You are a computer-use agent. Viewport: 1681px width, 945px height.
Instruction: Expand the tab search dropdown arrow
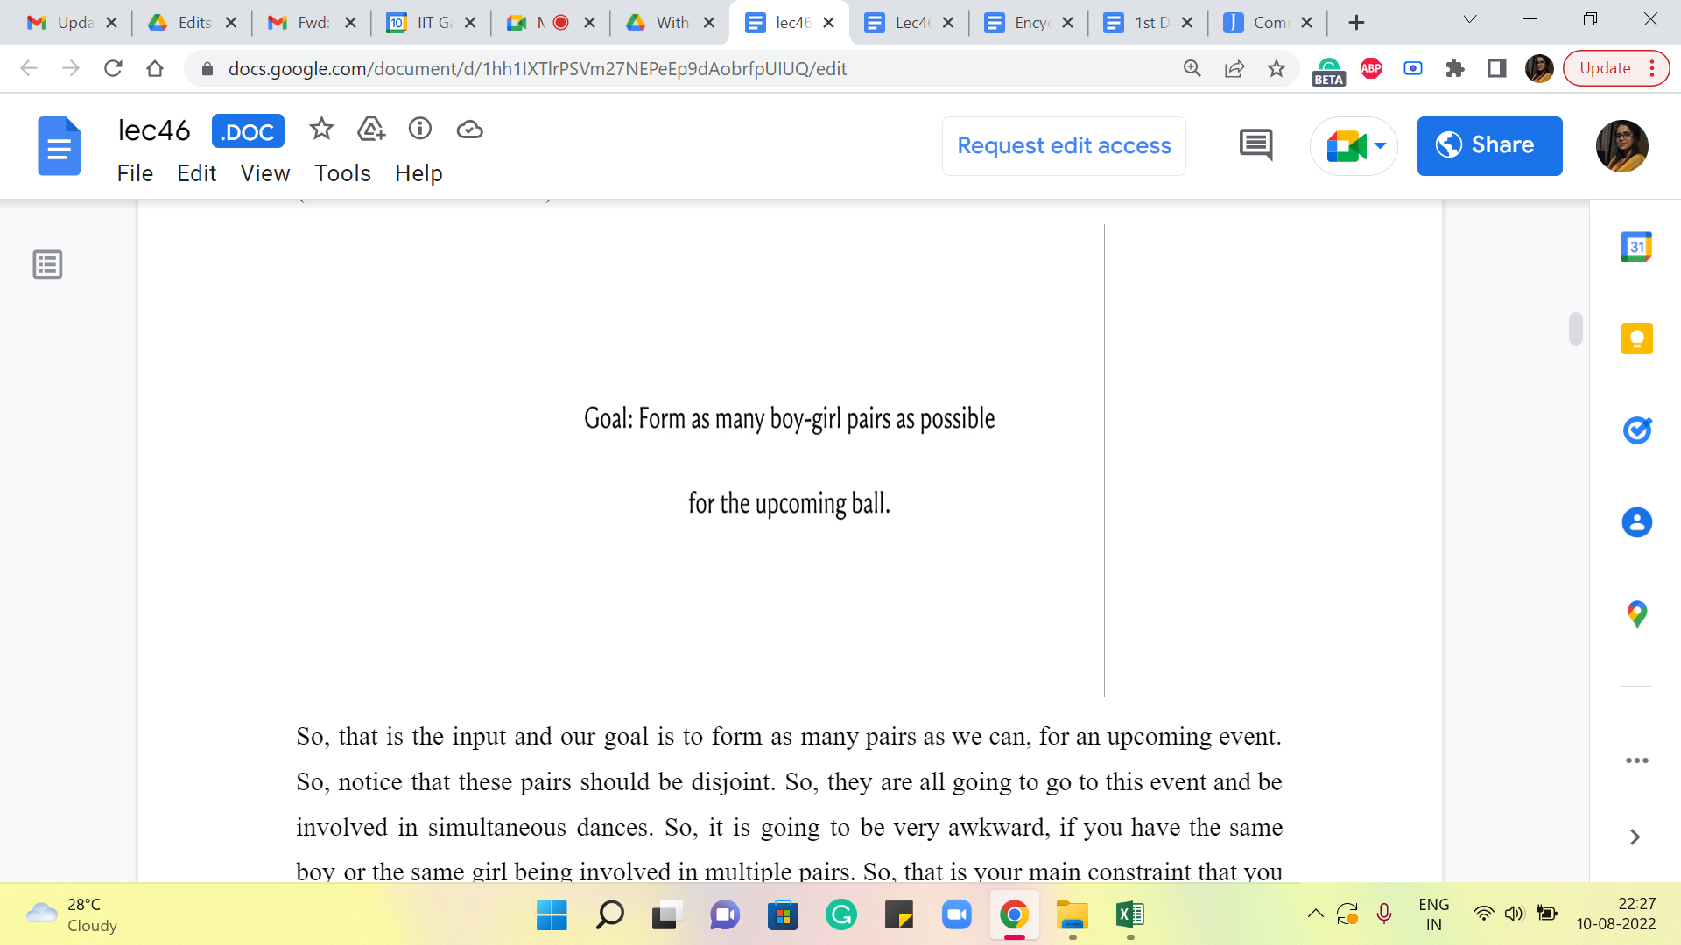coord(1470,19)
